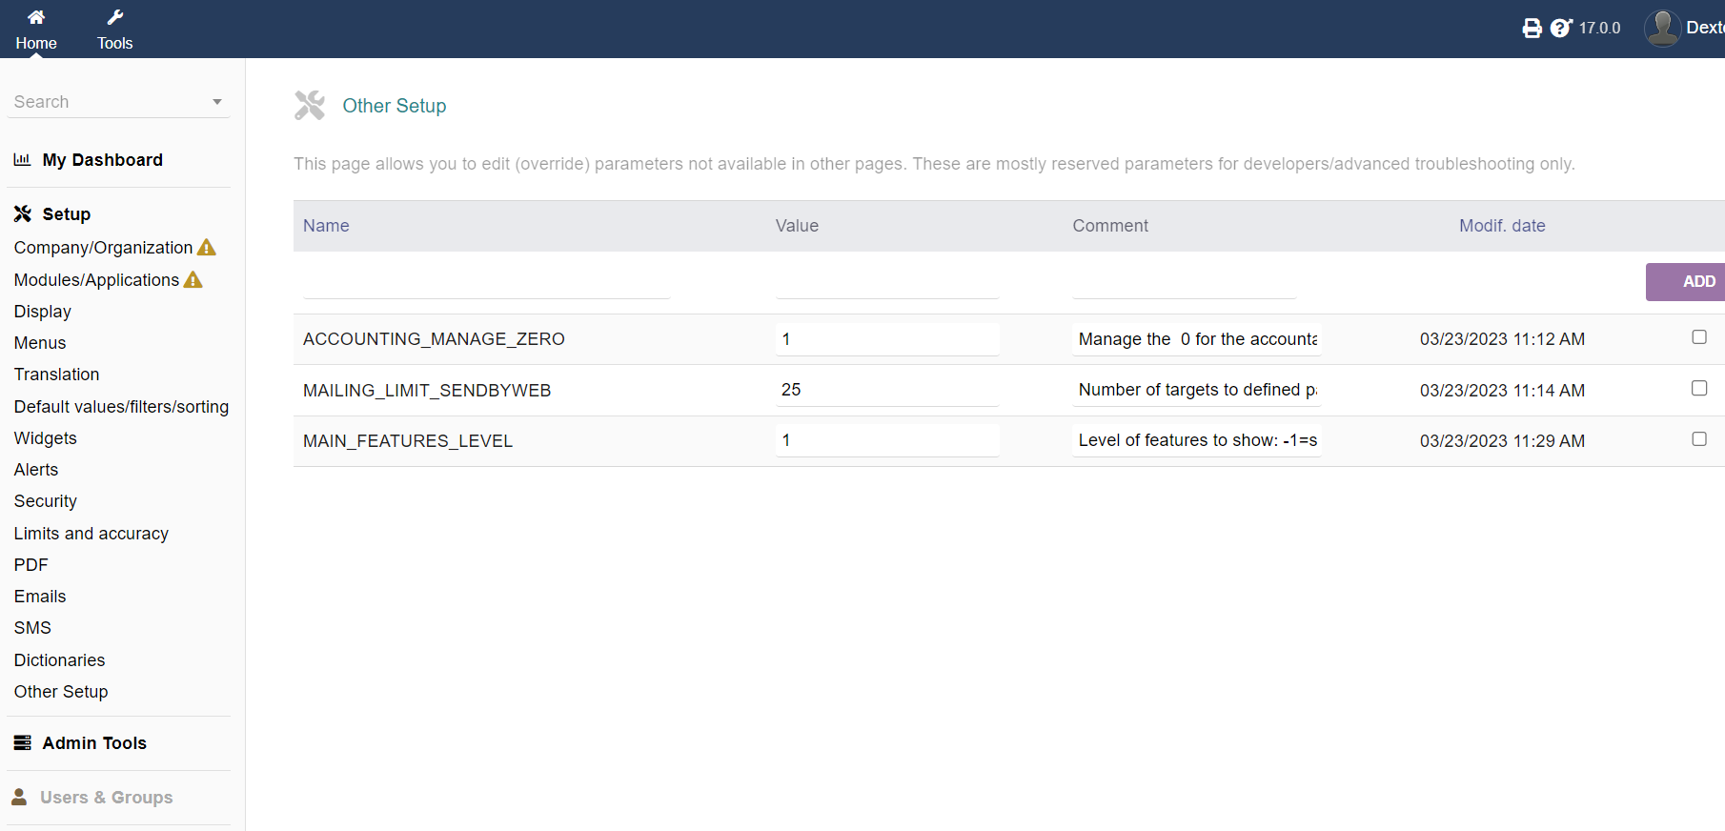Open Translation setup page
This screenshot has width=1725, height=831.
coord(57,375)
